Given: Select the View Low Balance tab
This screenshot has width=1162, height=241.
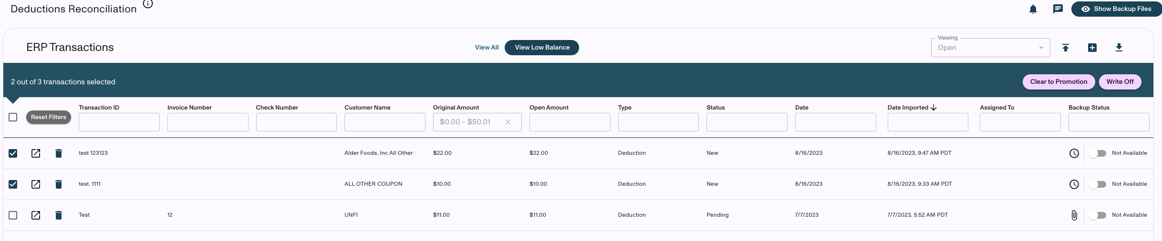Looking at the screenshot, I should [x=542, y=48].
